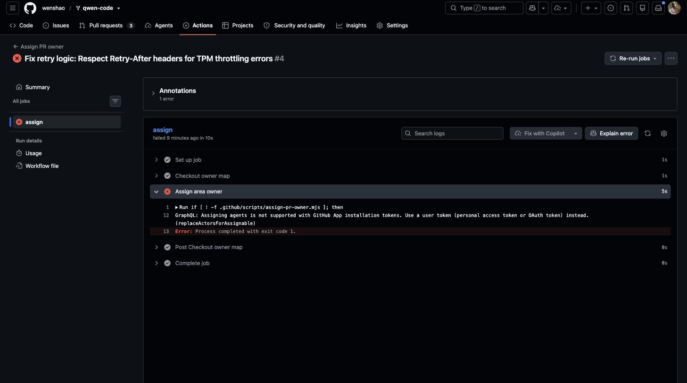687x383 pixels.
Task: Expand the Checkout owner map step
Action: (x=410, y=176)
